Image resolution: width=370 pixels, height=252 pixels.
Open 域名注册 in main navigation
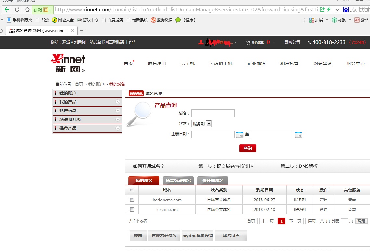click(157, 63)
